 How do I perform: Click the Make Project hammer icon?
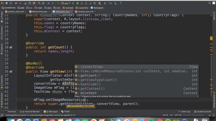[58, 3]
